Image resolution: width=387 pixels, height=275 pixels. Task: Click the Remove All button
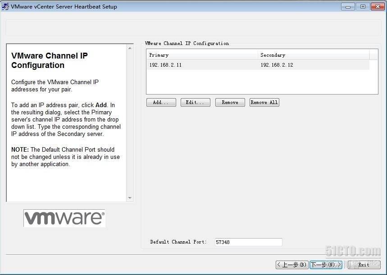264,102
